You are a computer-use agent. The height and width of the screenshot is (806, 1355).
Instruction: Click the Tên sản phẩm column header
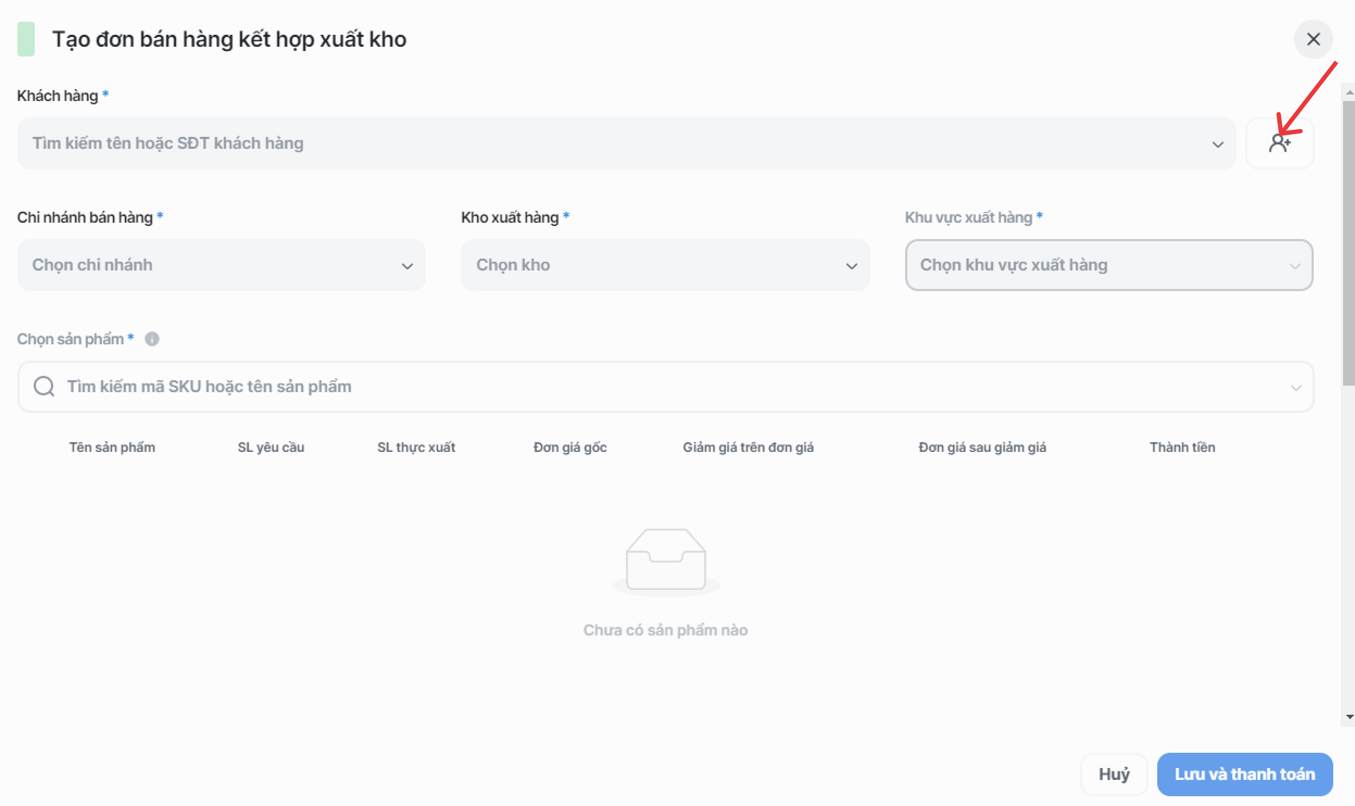tap(112, 447)
